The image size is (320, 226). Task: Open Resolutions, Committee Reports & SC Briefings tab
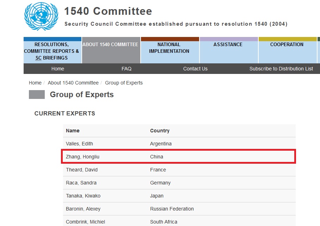pos(53,50)
